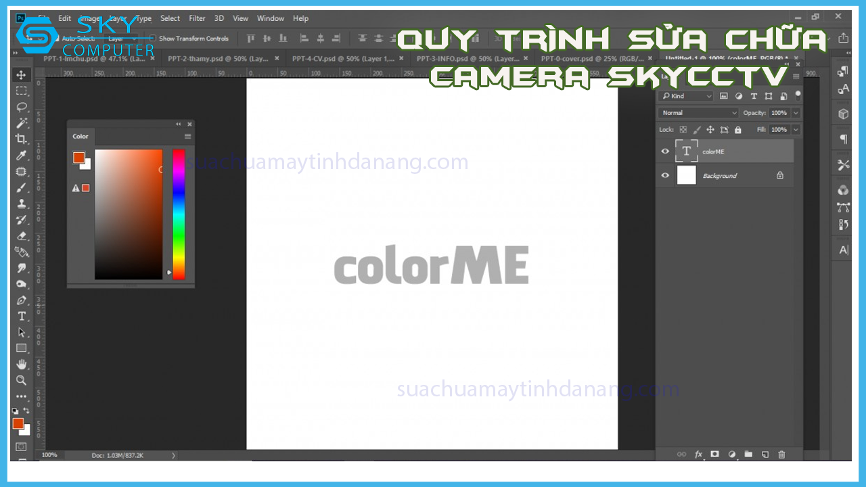Select the Lasso tool
This screenshot has height=487, width=866.
22,106
